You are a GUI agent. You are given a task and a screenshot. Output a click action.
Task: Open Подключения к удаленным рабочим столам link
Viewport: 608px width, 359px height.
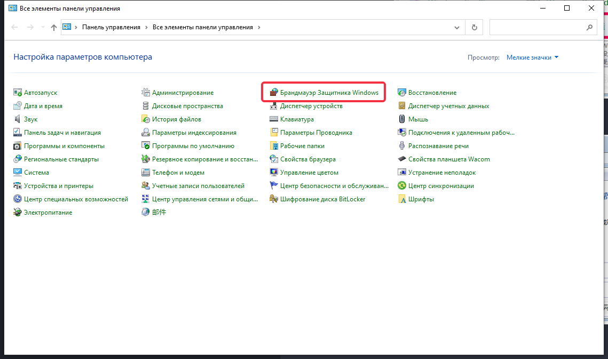coord(461,133)
